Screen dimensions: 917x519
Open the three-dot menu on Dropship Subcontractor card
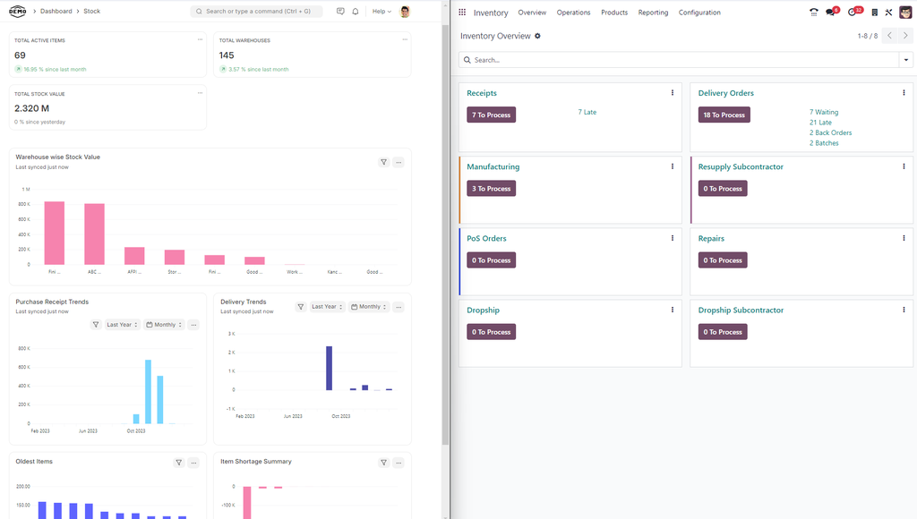(x=904, y=311)
